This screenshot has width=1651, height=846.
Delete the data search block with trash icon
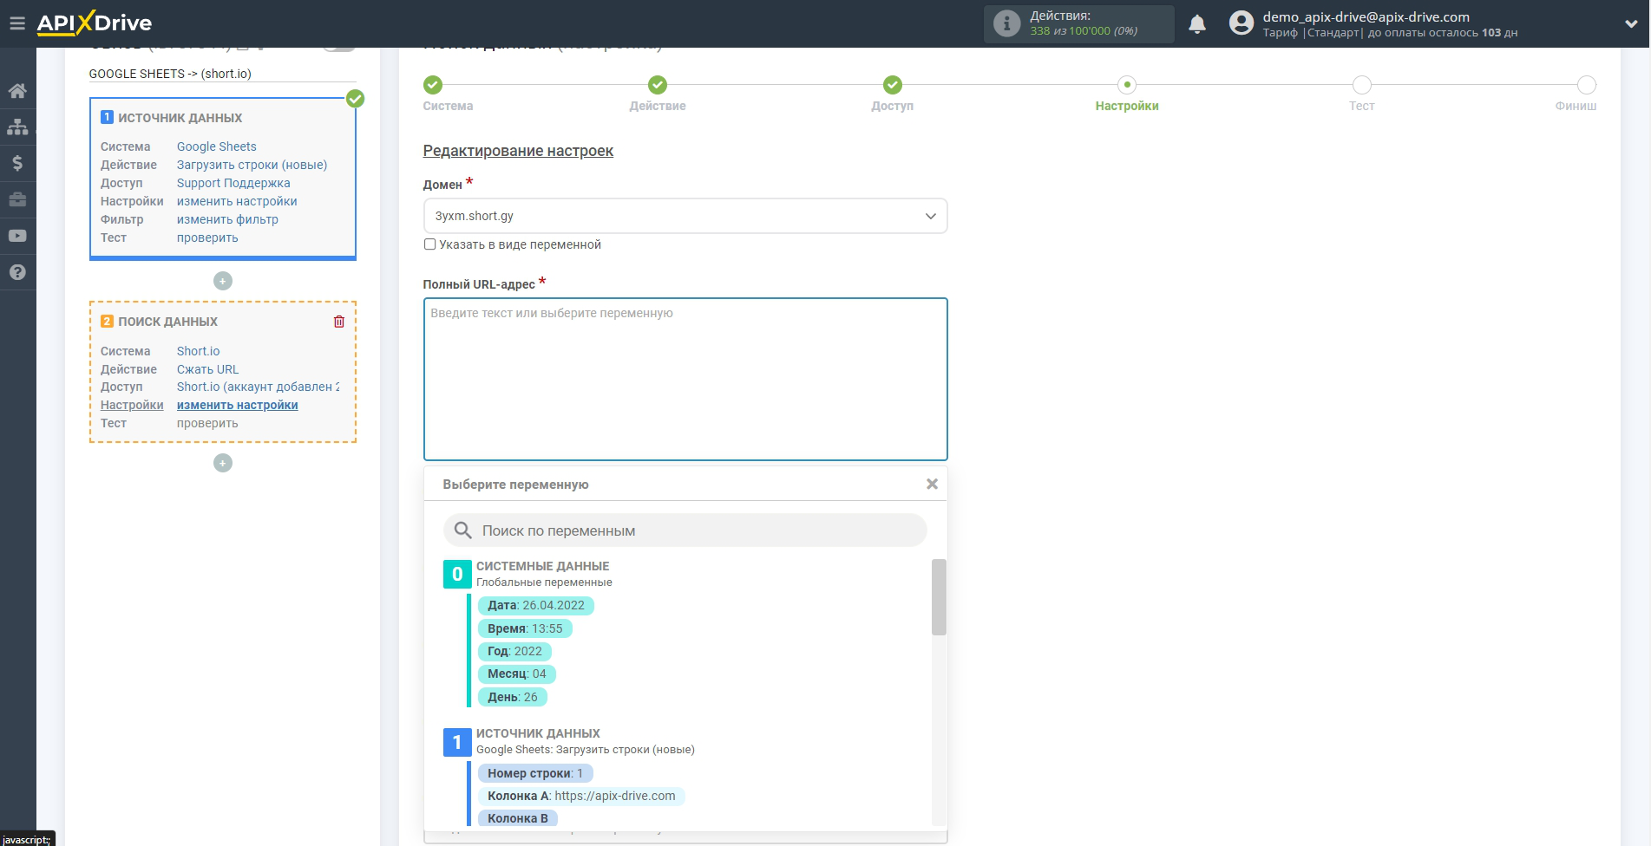pyautogui.click(x=339, y=322)
